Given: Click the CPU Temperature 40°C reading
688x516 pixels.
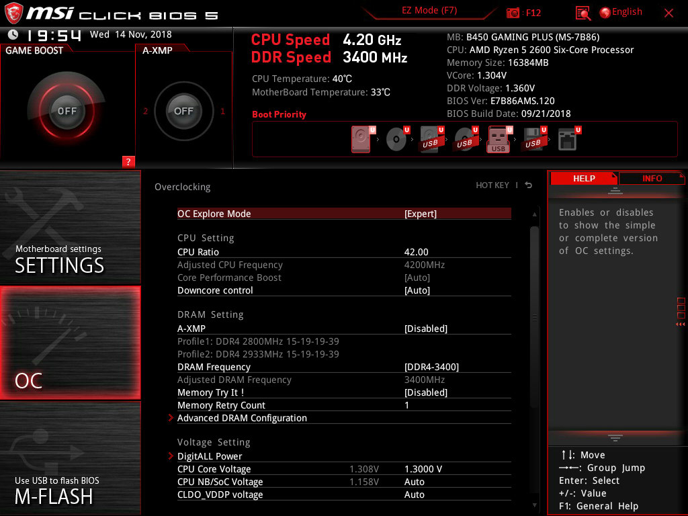Looking at the screenshot, I should coord(302,79).
